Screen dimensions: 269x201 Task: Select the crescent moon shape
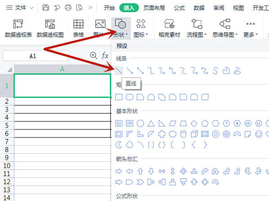119,145
